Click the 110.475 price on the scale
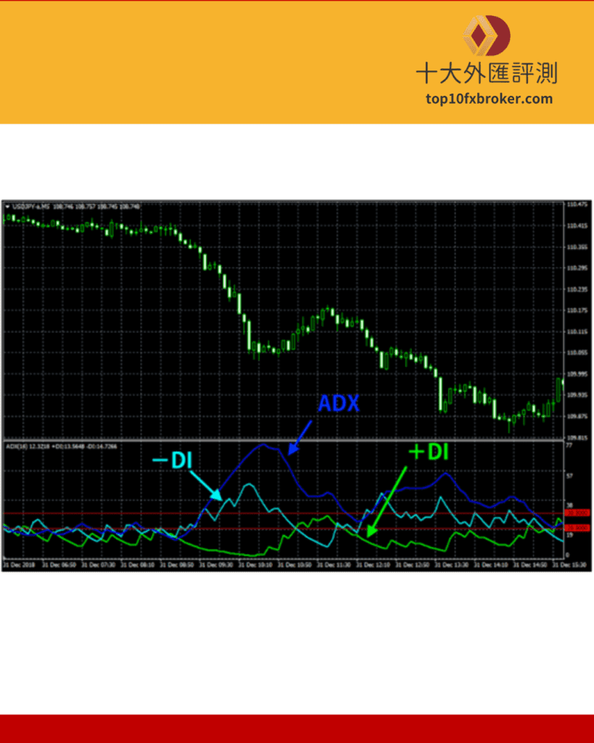 [x=578, y=205]
